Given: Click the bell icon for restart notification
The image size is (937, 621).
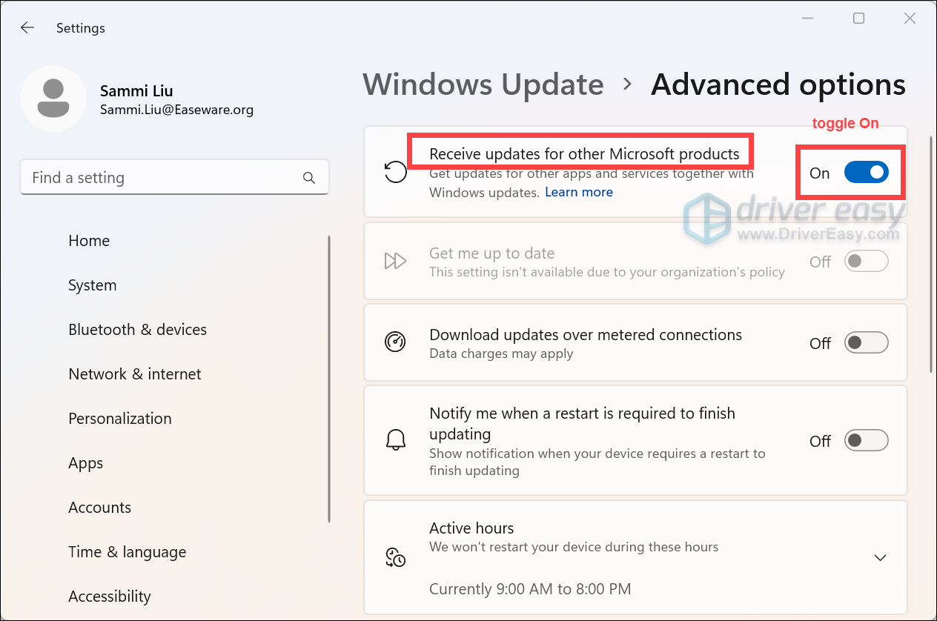Looking at the screenshot, I should [x=396, y=439].
